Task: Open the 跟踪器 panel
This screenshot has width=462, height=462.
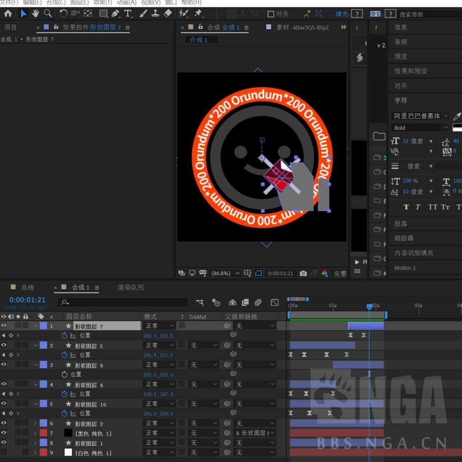Action: click(404, 238)
